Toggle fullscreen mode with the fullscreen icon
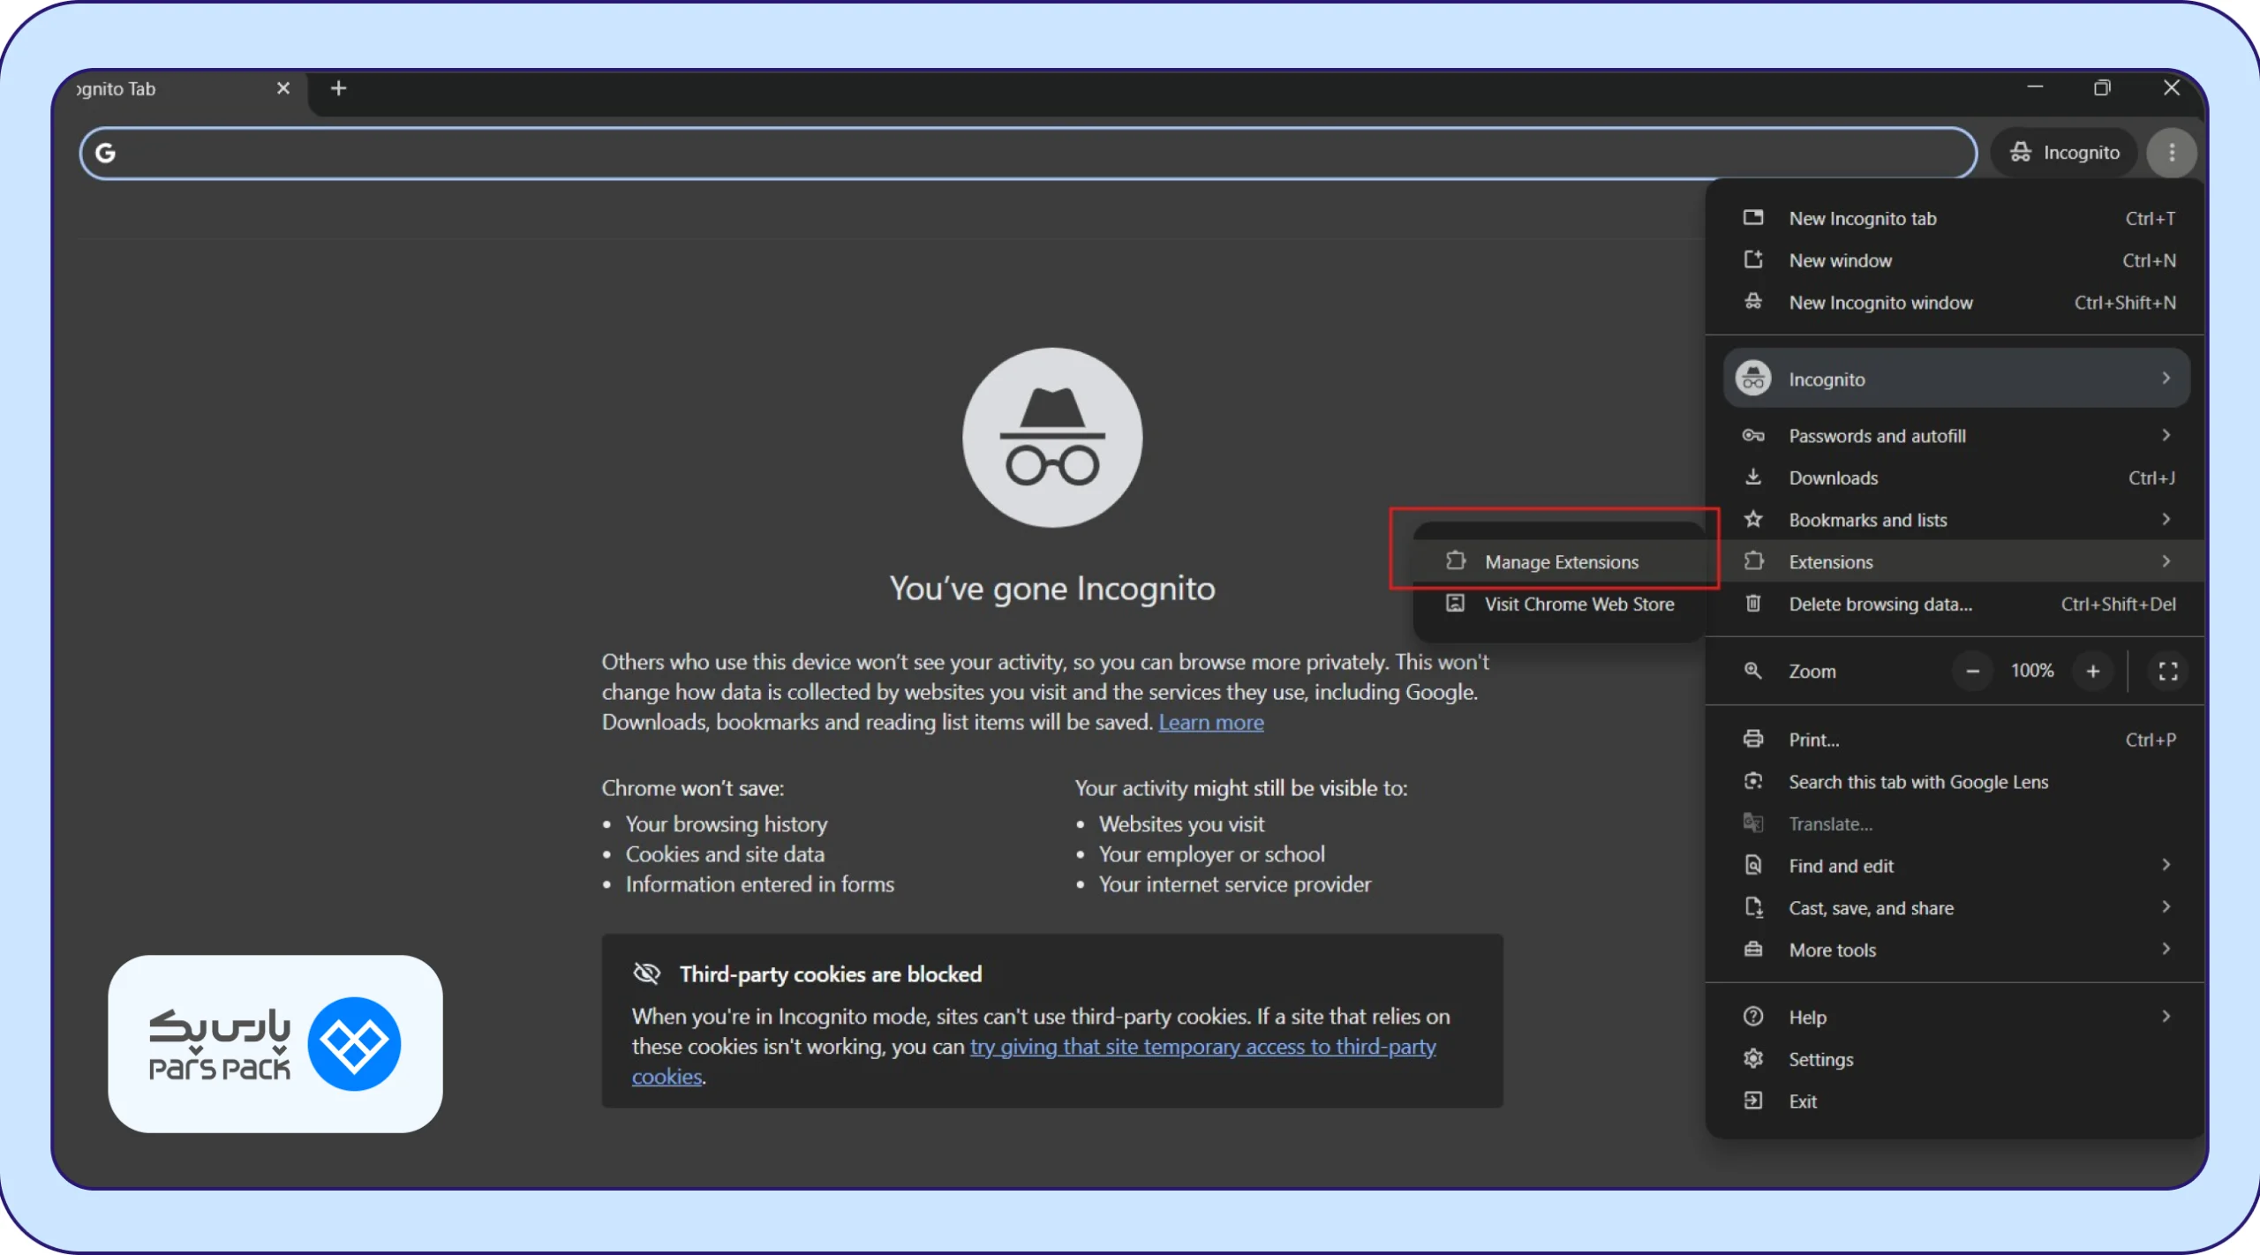Image resolution: width=2260 pixels, height=1255 pixels. 2167,671
